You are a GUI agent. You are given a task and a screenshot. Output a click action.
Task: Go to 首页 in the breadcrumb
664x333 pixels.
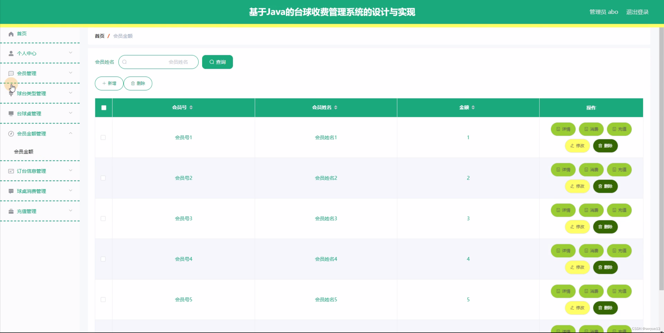(99, 36)
